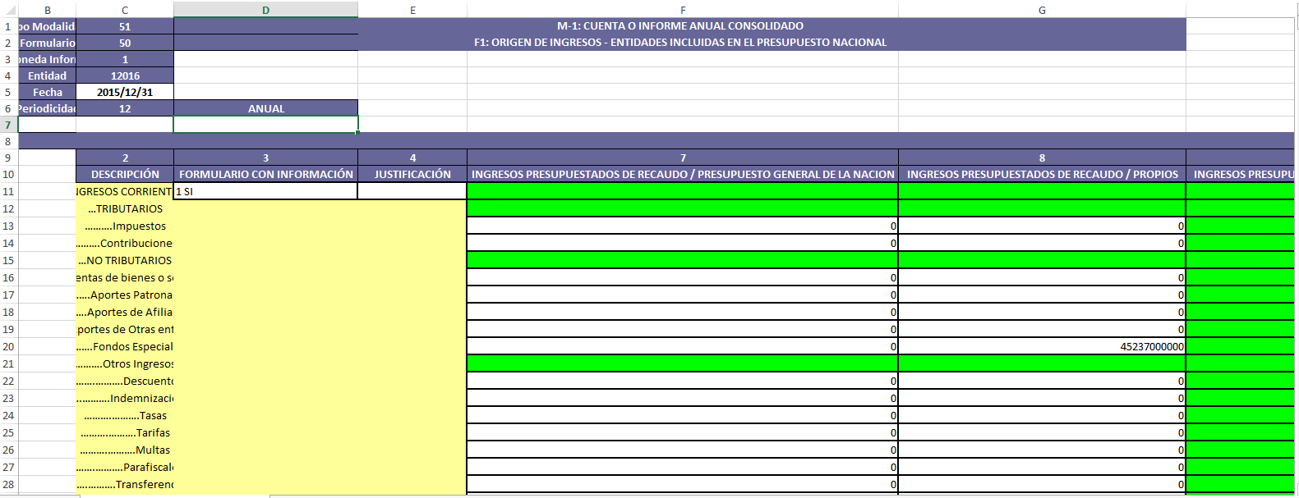Click the M-1 CUENTA O INFORME ANUAL title
The height and width of the screenshot is (498, 1299).
point(680,26)
